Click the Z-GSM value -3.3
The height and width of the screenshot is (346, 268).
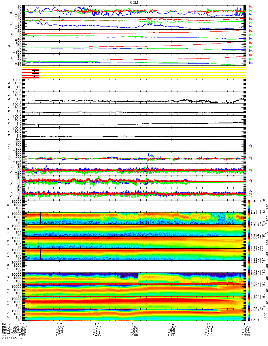(x=208, y=332)
